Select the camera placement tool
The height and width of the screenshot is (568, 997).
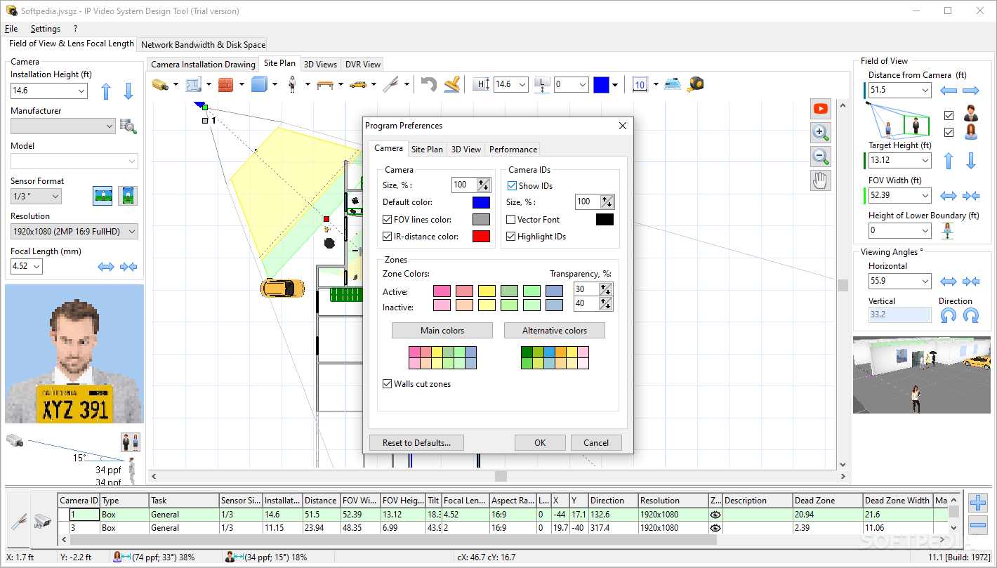159,84
